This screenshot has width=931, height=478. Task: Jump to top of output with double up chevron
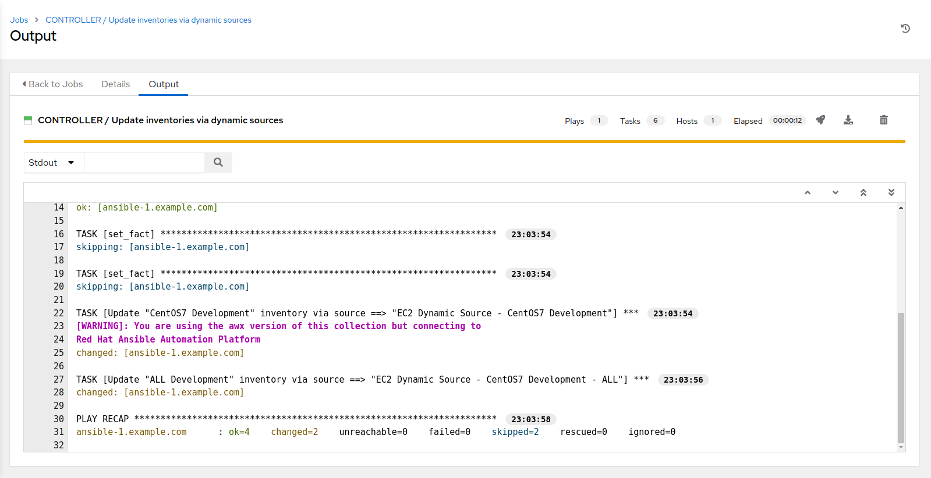[x=863, y=192]
